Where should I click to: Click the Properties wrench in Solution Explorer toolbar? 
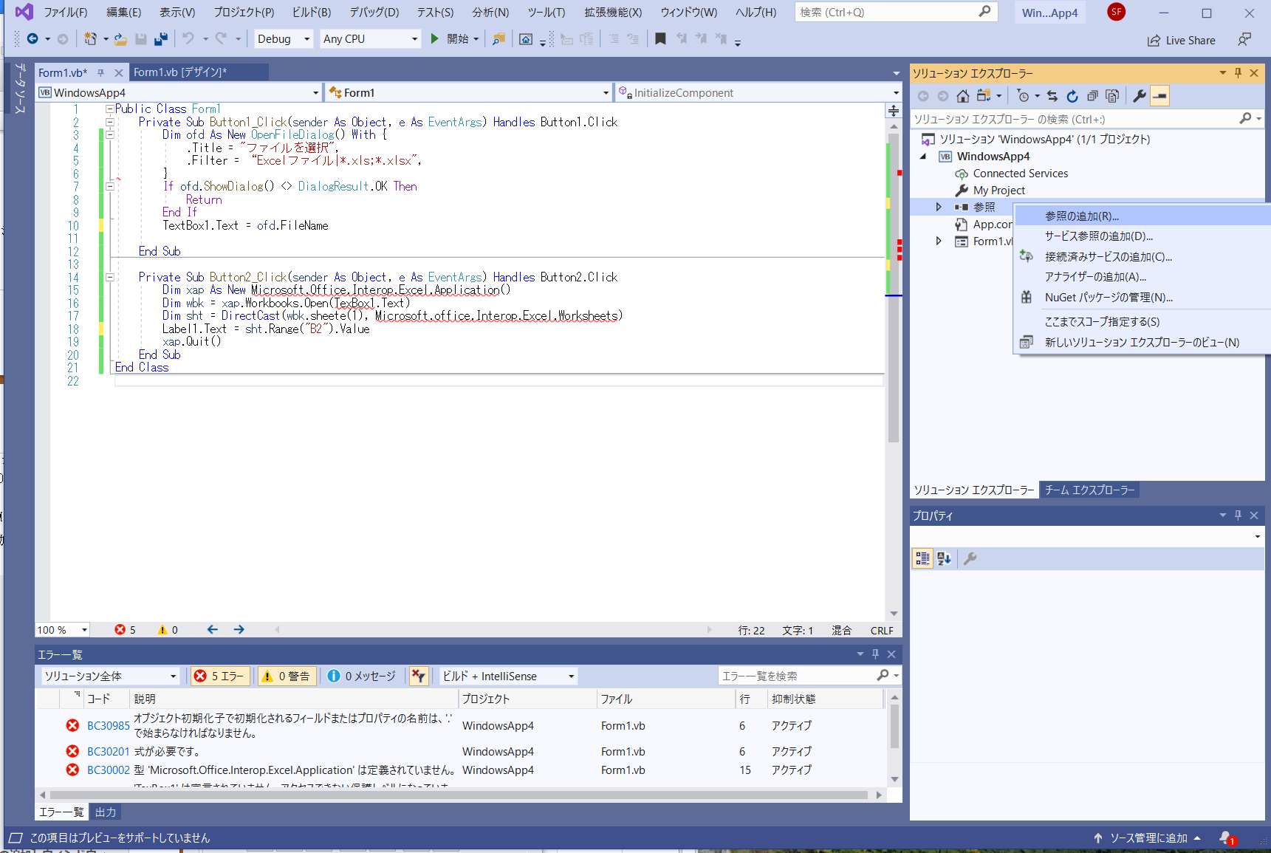click(1140, 96)
